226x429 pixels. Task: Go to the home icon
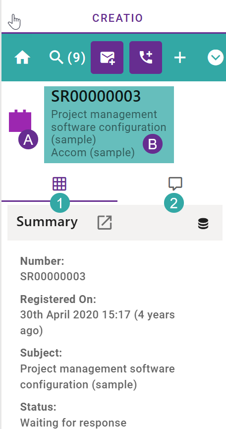22,58
